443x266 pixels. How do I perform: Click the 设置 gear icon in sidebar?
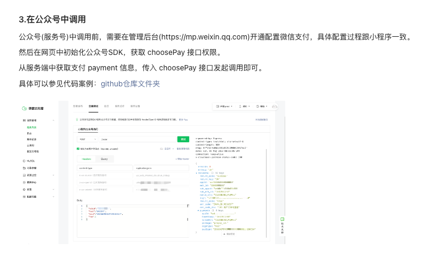24,189
